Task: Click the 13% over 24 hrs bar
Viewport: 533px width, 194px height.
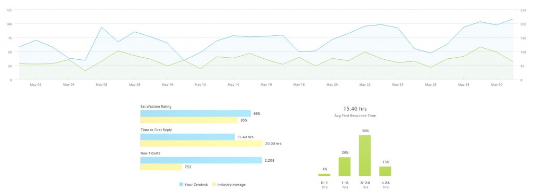Action: pyautogui.click(x=385, y=171)
